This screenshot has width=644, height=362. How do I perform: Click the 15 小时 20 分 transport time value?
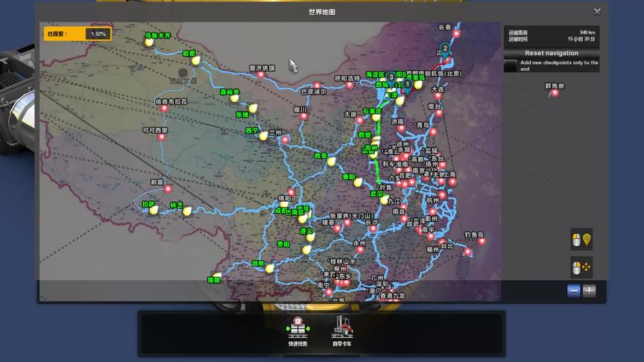(x=581, y=39)
